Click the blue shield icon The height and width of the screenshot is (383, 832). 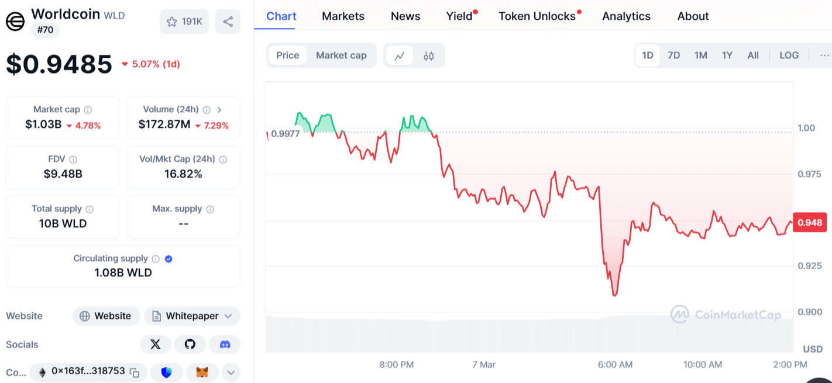[x=166, y=372]
